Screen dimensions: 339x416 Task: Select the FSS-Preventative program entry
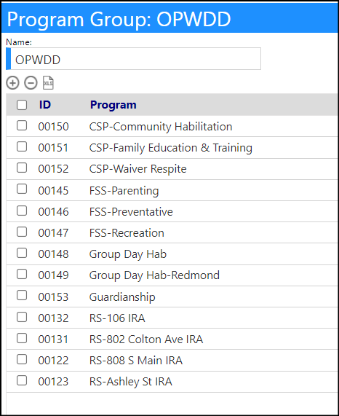point(131,212)
